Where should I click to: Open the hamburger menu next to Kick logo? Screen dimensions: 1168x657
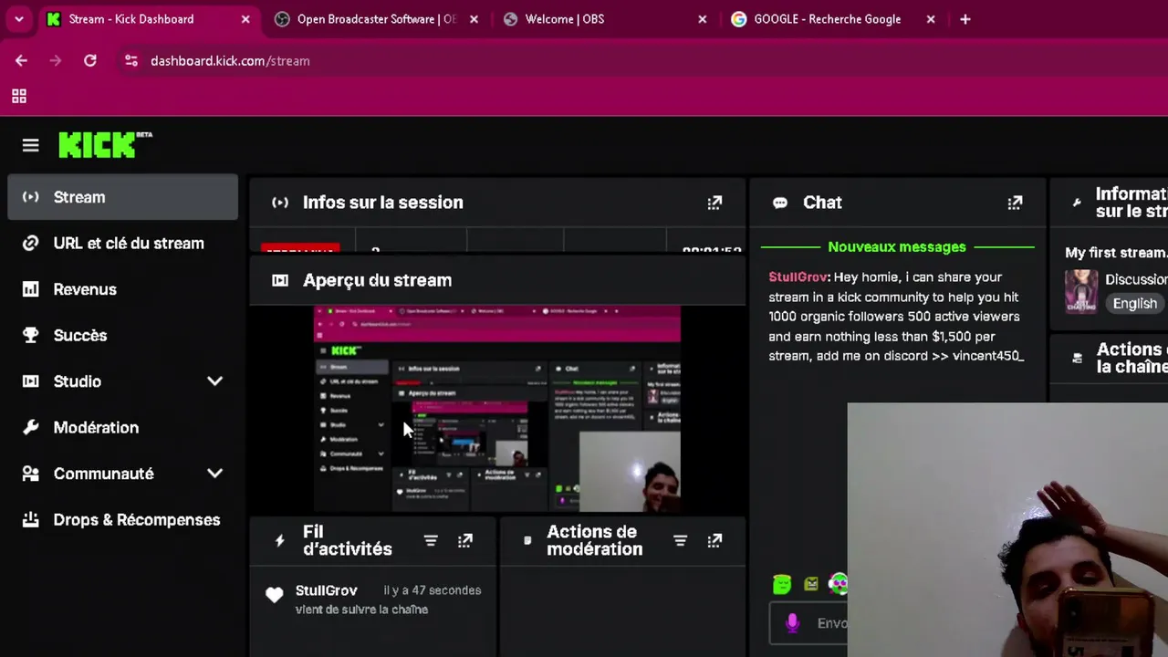30,145
